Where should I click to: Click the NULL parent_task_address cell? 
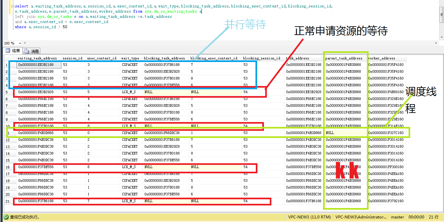[345, 133]
